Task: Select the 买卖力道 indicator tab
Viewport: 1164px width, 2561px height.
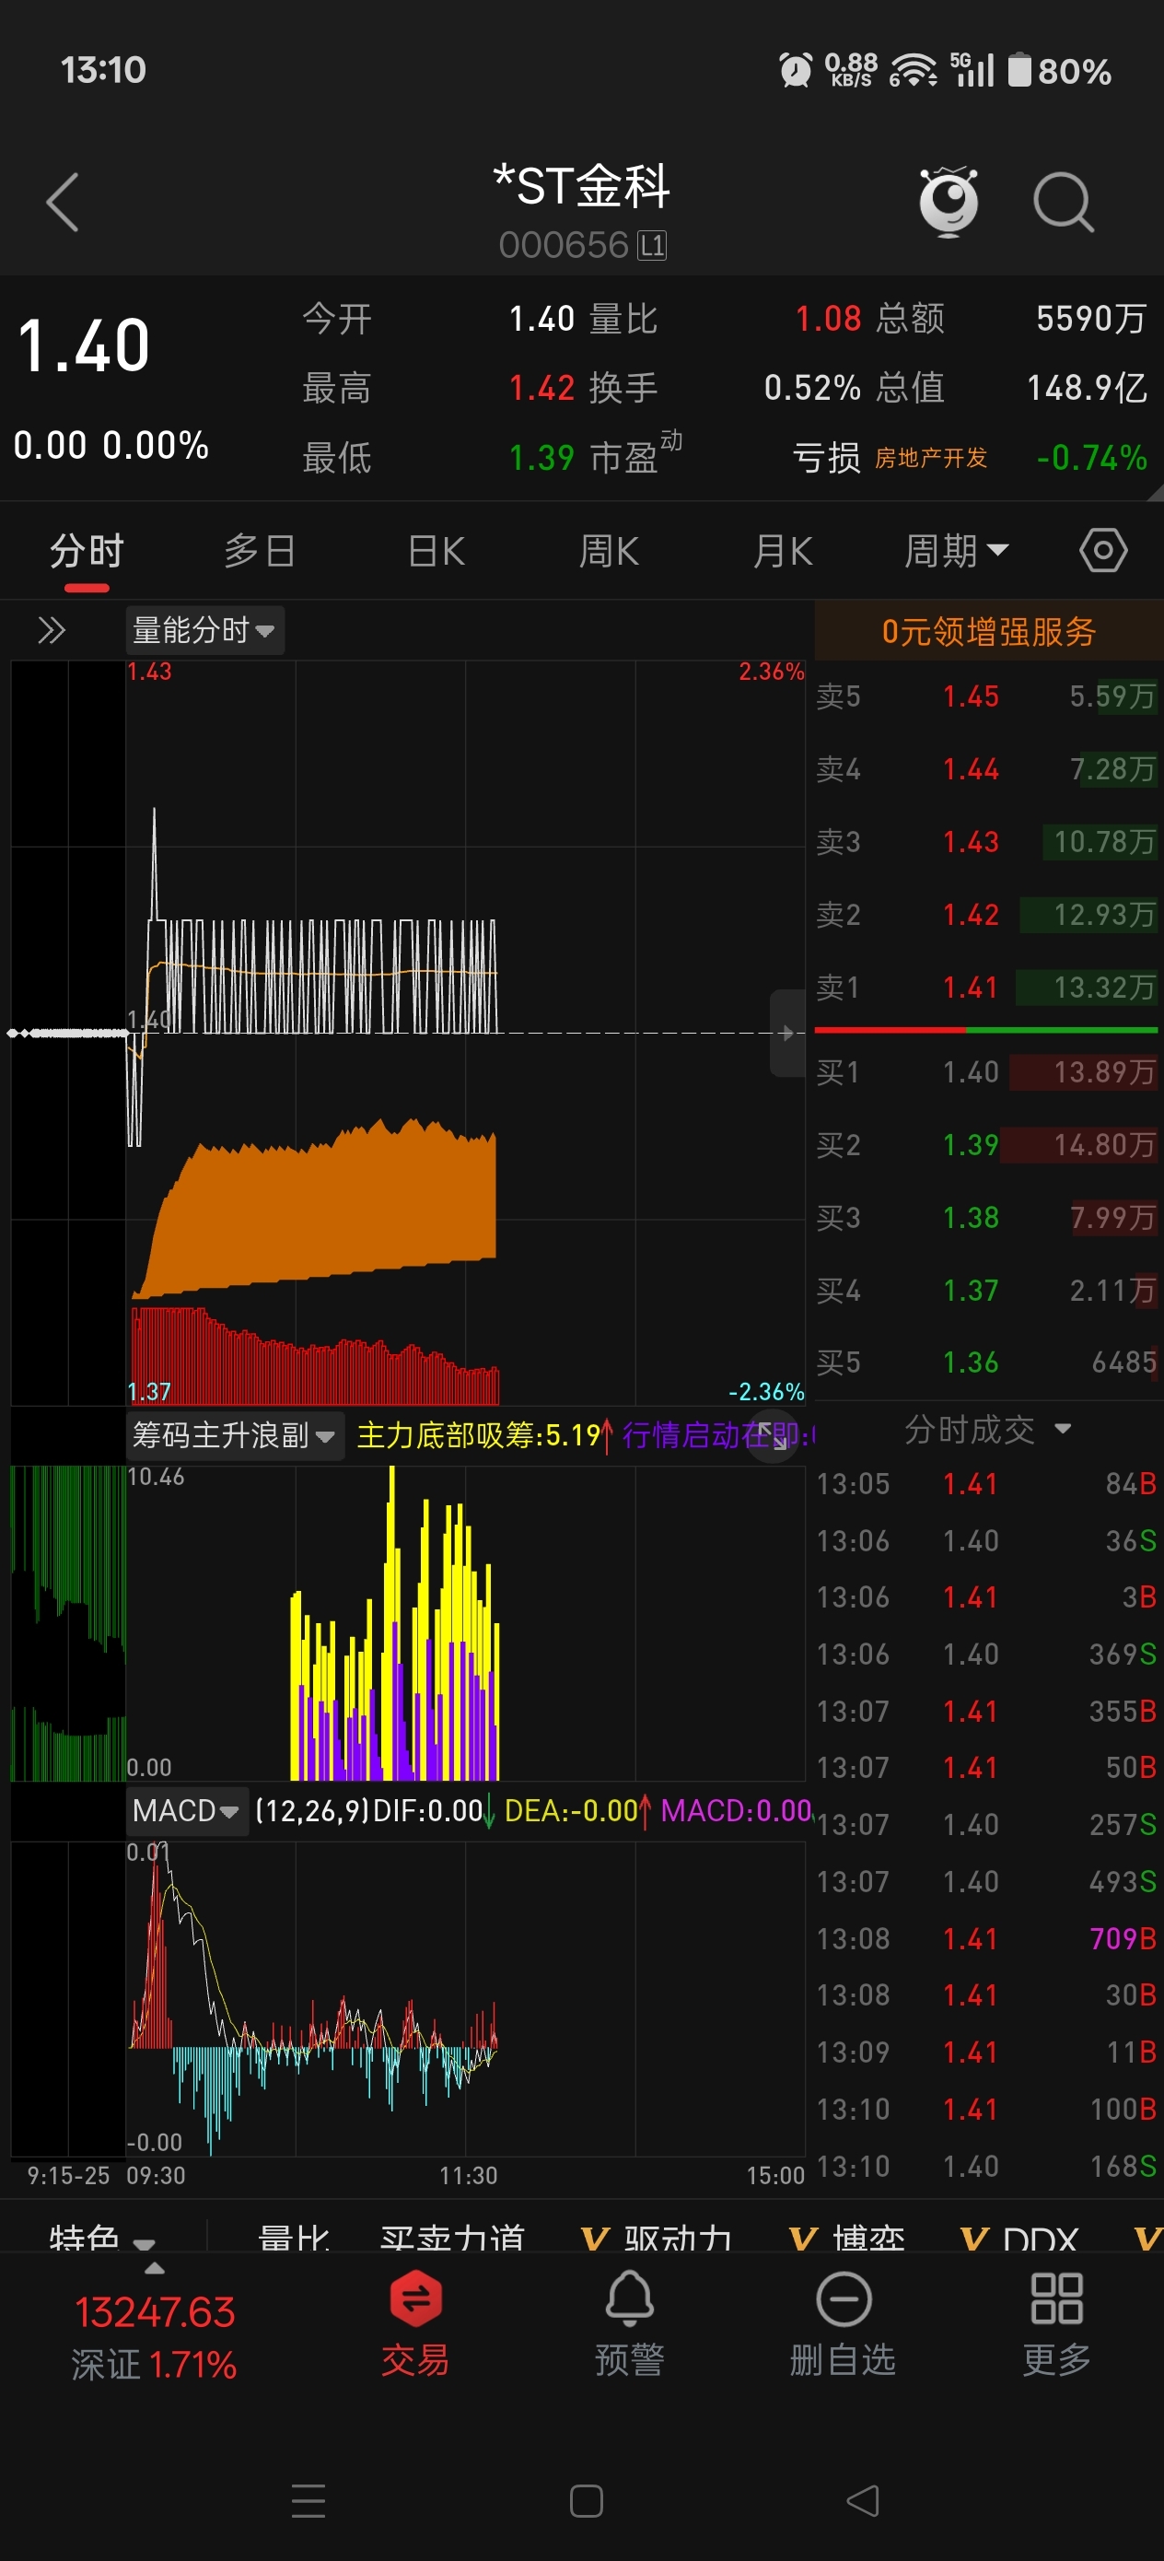Action: coord(452,2237)
